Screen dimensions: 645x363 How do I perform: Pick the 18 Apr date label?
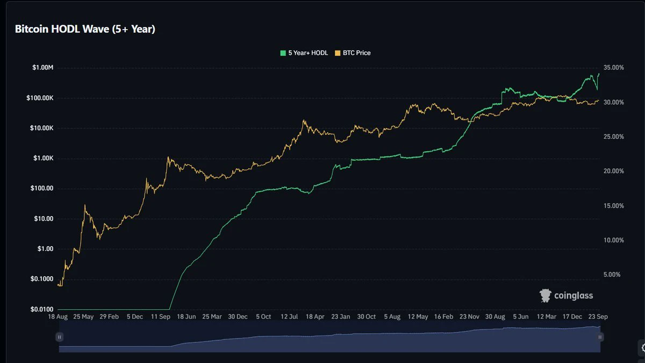tap(315, 317)
